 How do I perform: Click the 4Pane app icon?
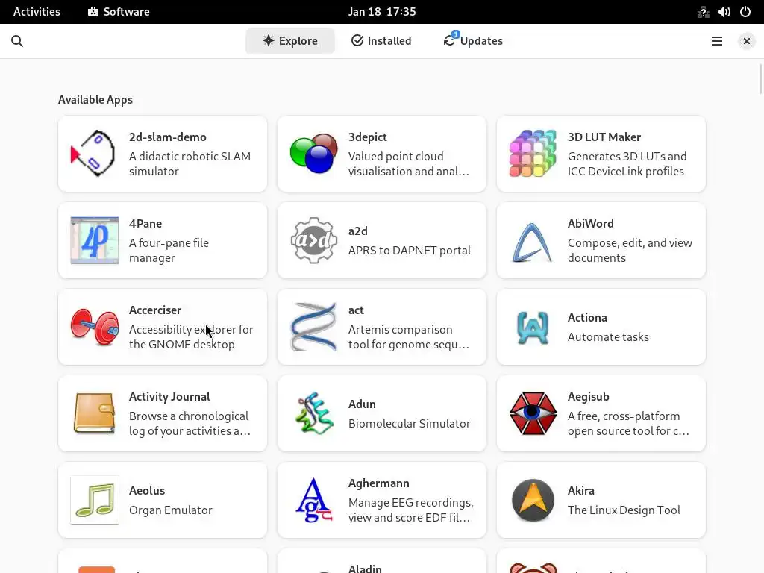95,240
